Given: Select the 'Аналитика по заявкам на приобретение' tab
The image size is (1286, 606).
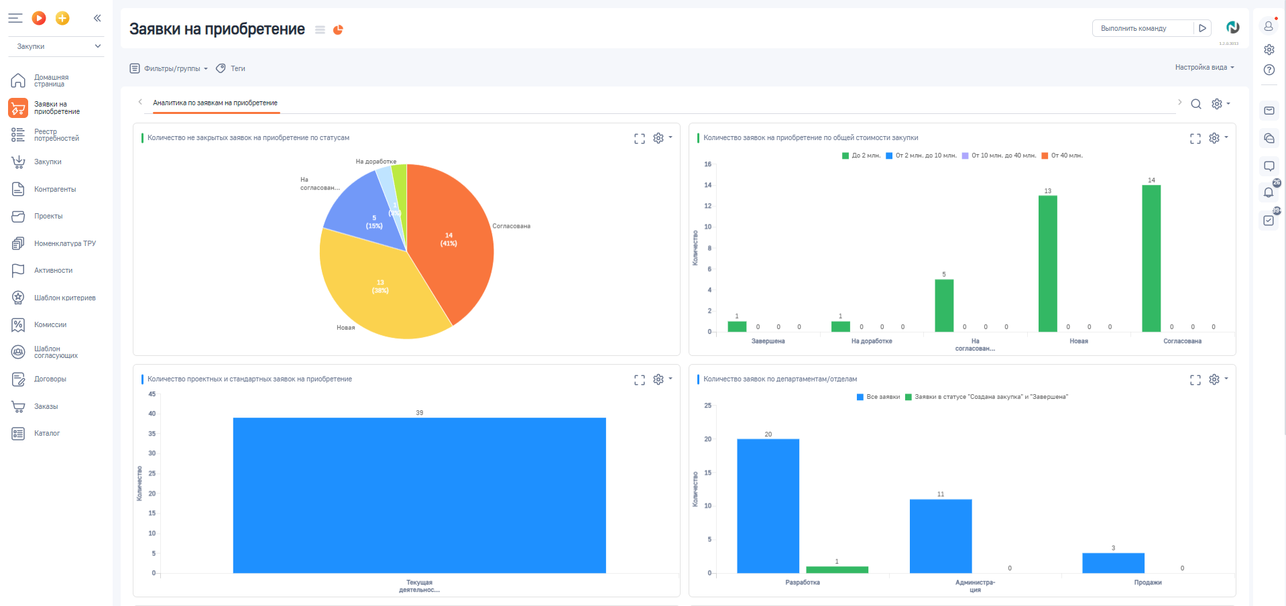Looking at the screenshot, I should [x=215, y=103].
